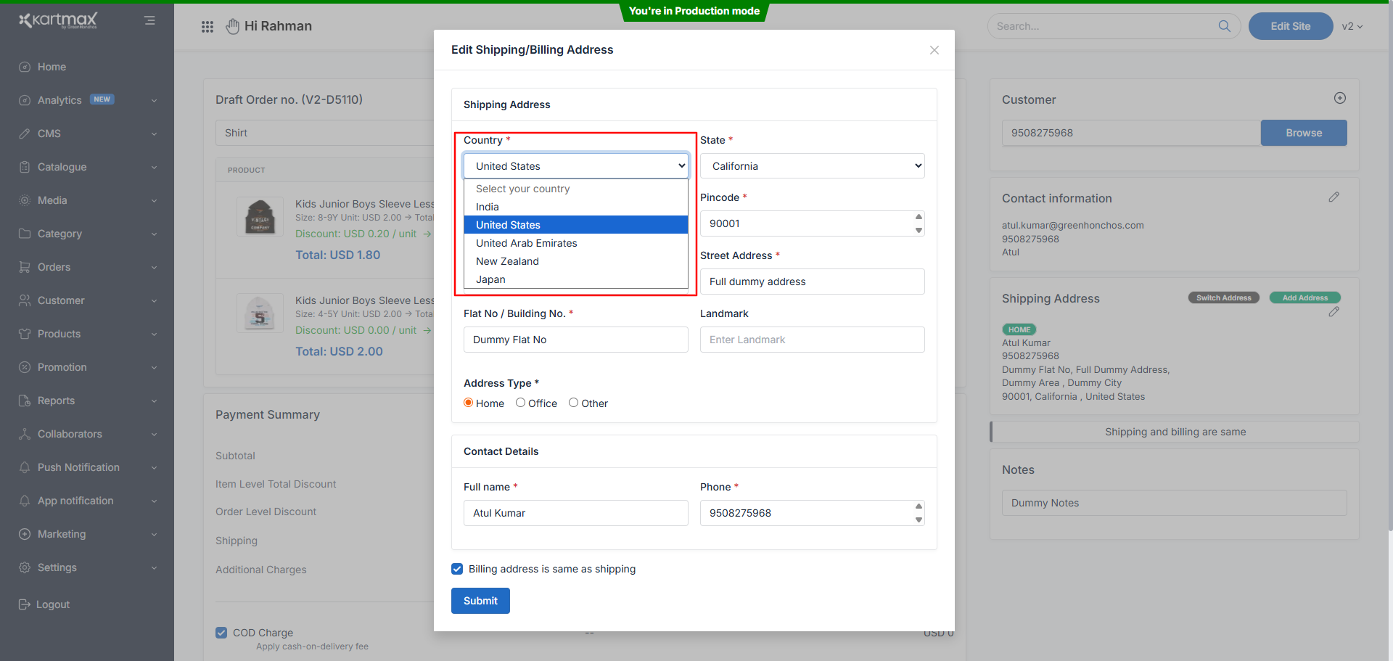Choose New Zealand from country list
The height and width of the screenshot is (661, 1393).
tap(507, 261)
